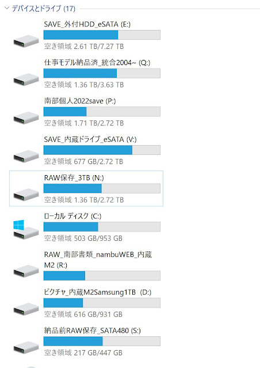Collapse the デバイスとドライブ (17) section chevron
The image size is (260, 368).
tap(7, 8)
